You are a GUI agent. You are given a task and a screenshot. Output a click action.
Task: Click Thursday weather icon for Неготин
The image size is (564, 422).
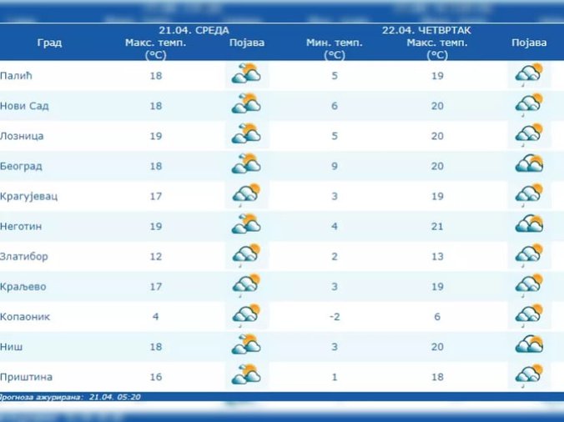click(x=529, y=224)
